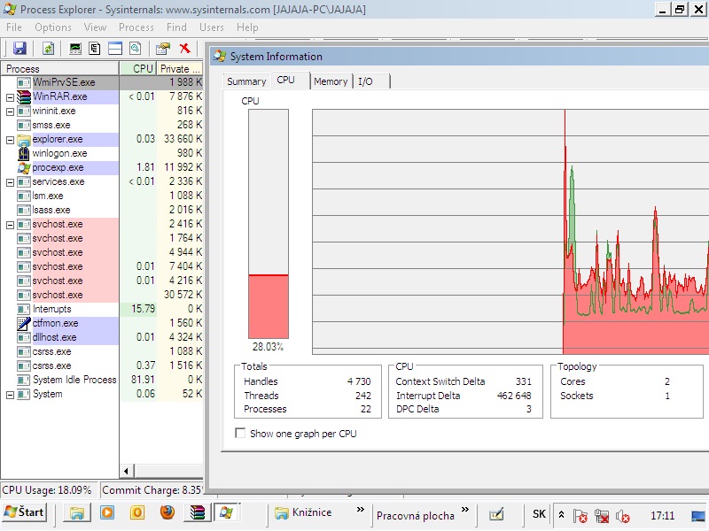Open the Help menu
This screenshot has width=709, height=531.
[x=247, y=27]
